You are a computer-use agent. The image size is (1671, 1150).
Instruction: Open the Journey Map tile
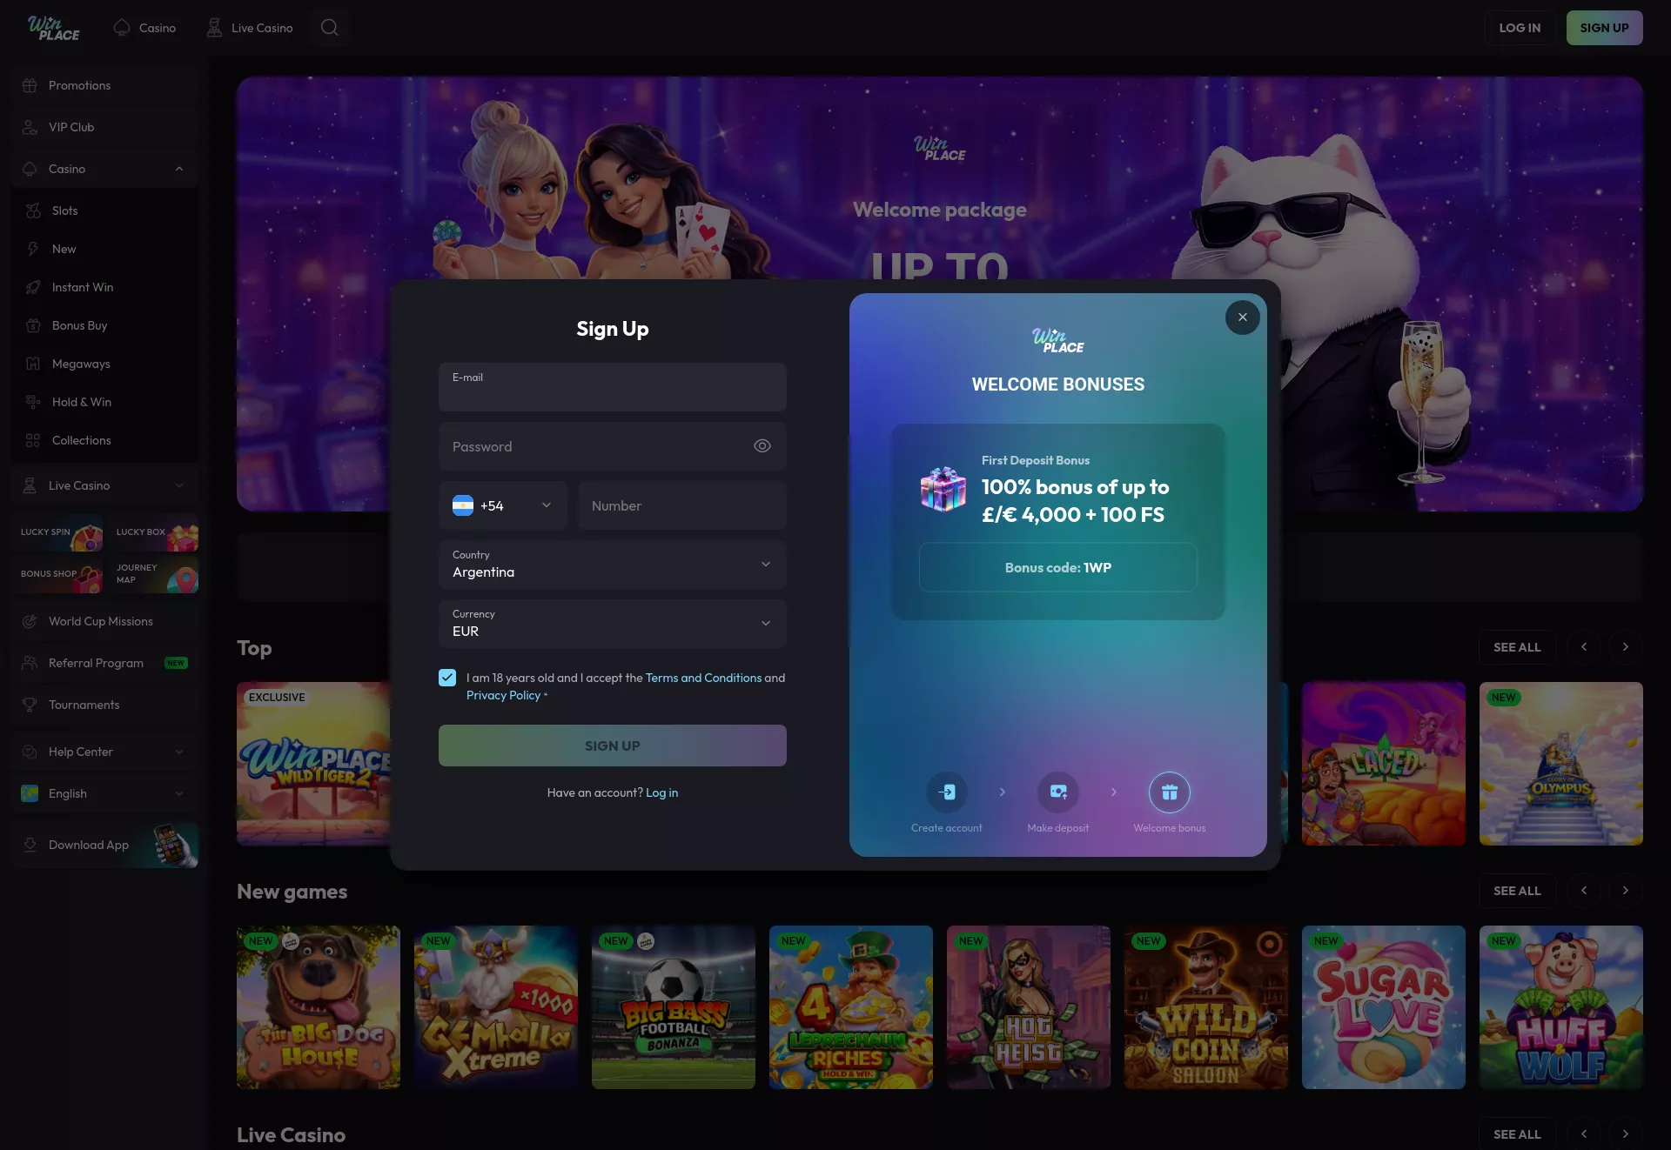coord(153,574)
